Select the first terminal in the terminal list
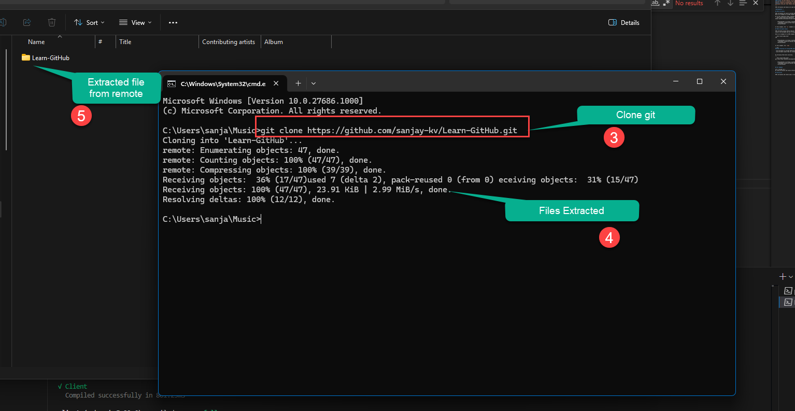The width and height of the screenshot is (795, 411). point(788,290)
